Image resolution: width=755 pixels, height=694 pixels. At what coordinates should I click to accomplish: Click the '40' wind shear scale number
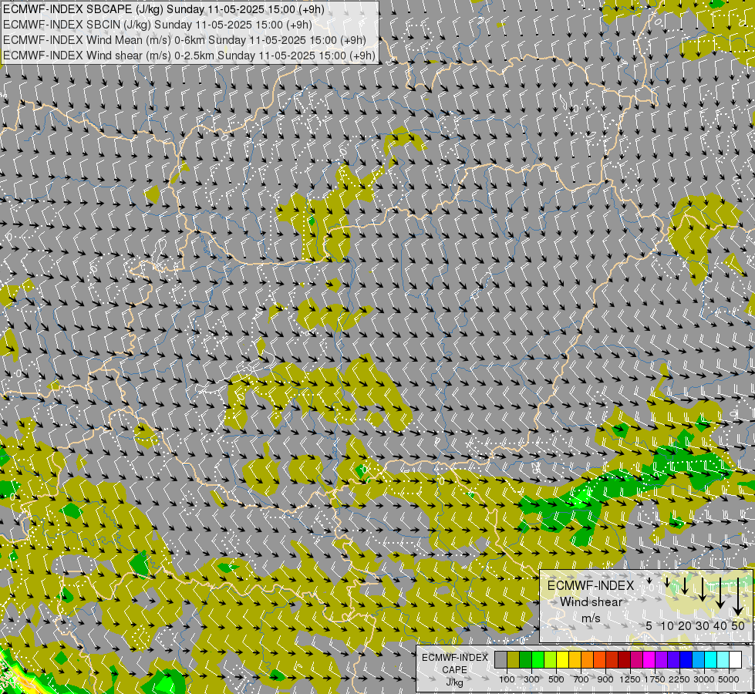coord(720,625)
